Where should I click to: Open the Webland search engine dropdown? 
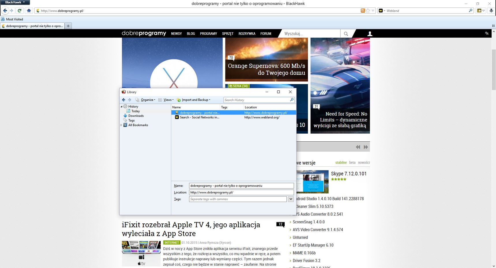[382, 11]
